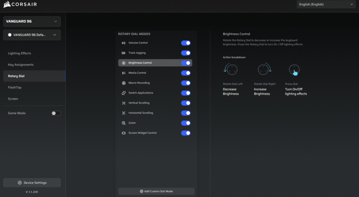Open the Key Assignments page
This screenshot has width=359, height=197.
click(x=21, y=65)
